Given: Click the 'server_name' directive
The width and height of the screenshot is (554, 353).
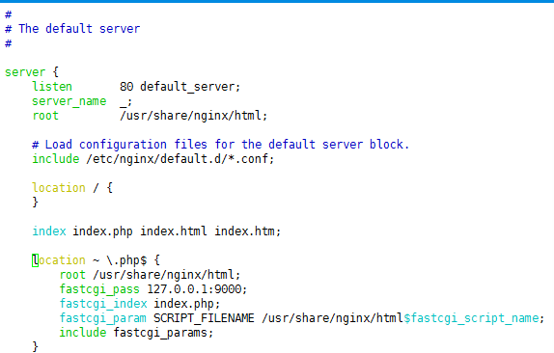Looking at the screenshot, I should (x=69, y=101).
